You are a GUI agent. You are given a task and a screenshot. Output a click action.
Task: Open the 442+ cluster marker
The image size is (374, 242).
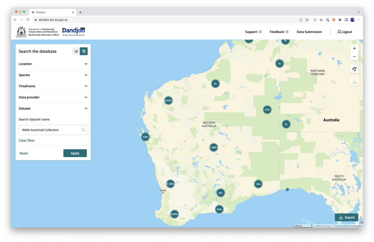tap(219, 209)
